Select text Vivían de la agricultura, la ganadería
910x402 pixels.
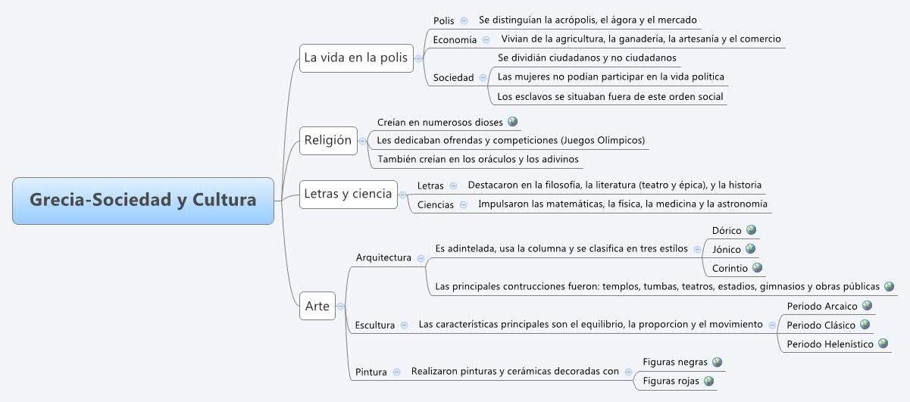coord(641,39)
